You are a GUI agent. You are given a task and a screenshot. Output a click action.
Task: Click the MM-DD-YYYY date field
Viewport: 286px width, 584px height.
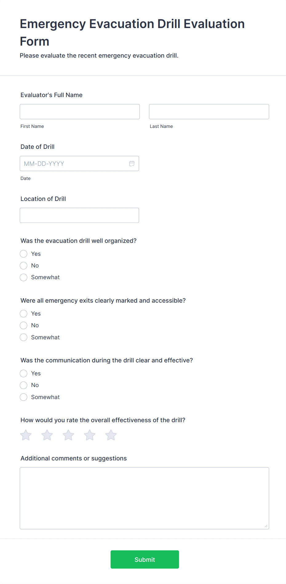point(74,163)
